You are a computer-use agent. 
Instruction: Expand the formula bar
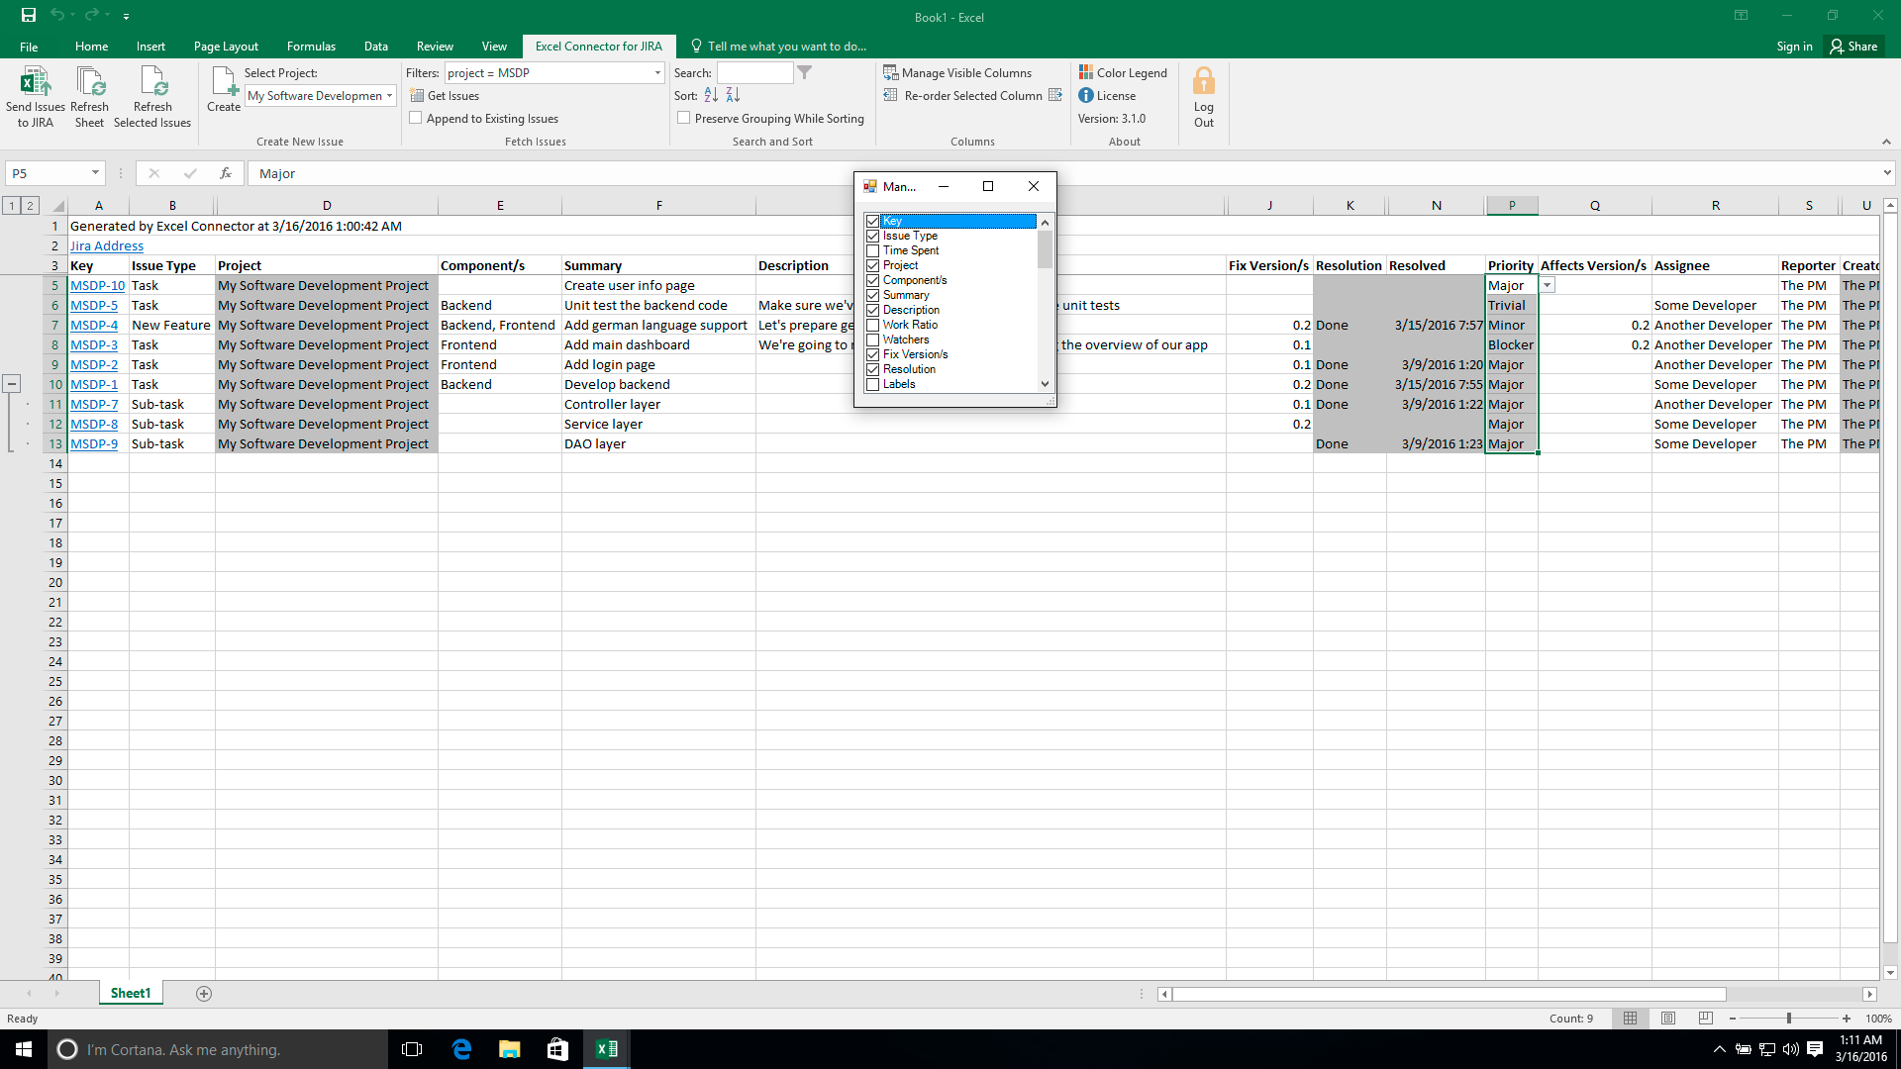tap(1887, 173)
